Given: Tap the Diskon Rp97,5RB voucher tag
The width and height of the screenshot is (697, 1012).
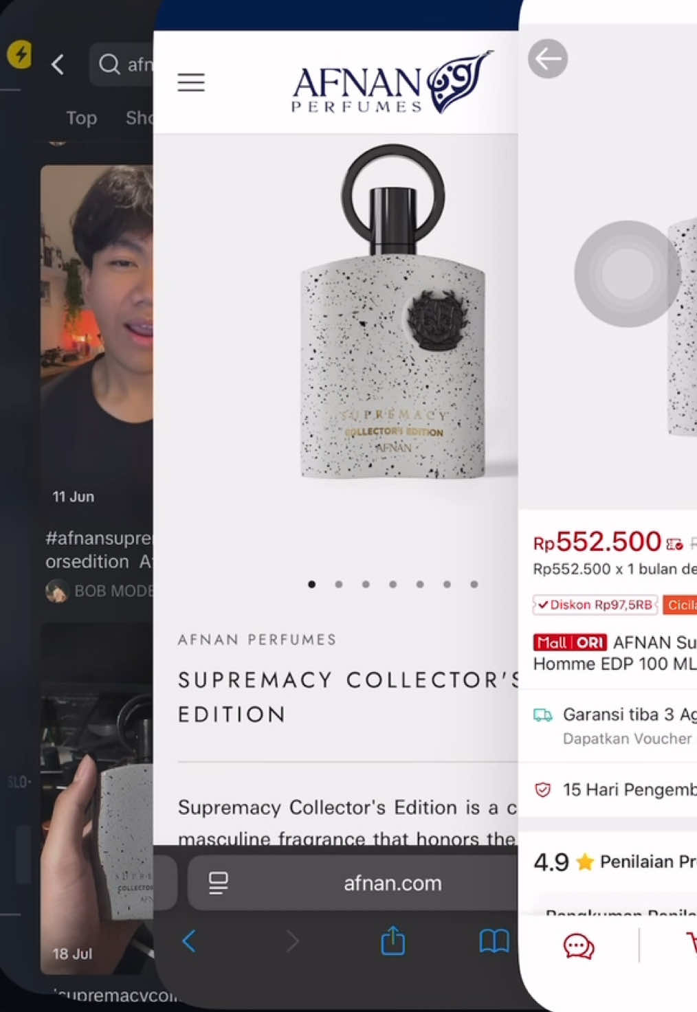Looking at the screenshot, I should [595, 605].
